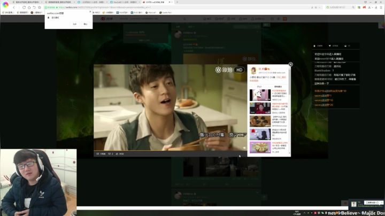Open the user profile link in Weibo header

(x=258, y=19)
